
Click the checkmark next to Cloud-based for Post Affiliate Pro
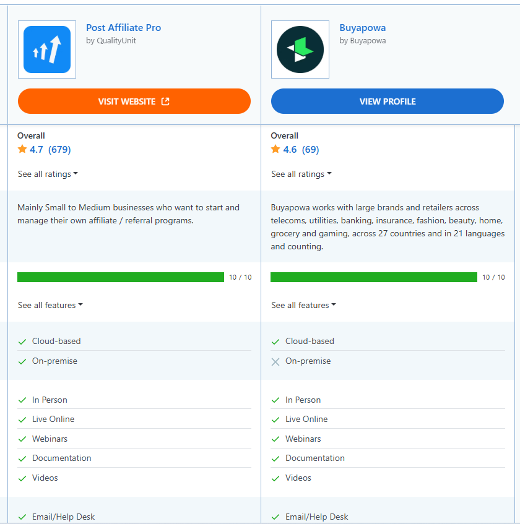tap(21, 341)
